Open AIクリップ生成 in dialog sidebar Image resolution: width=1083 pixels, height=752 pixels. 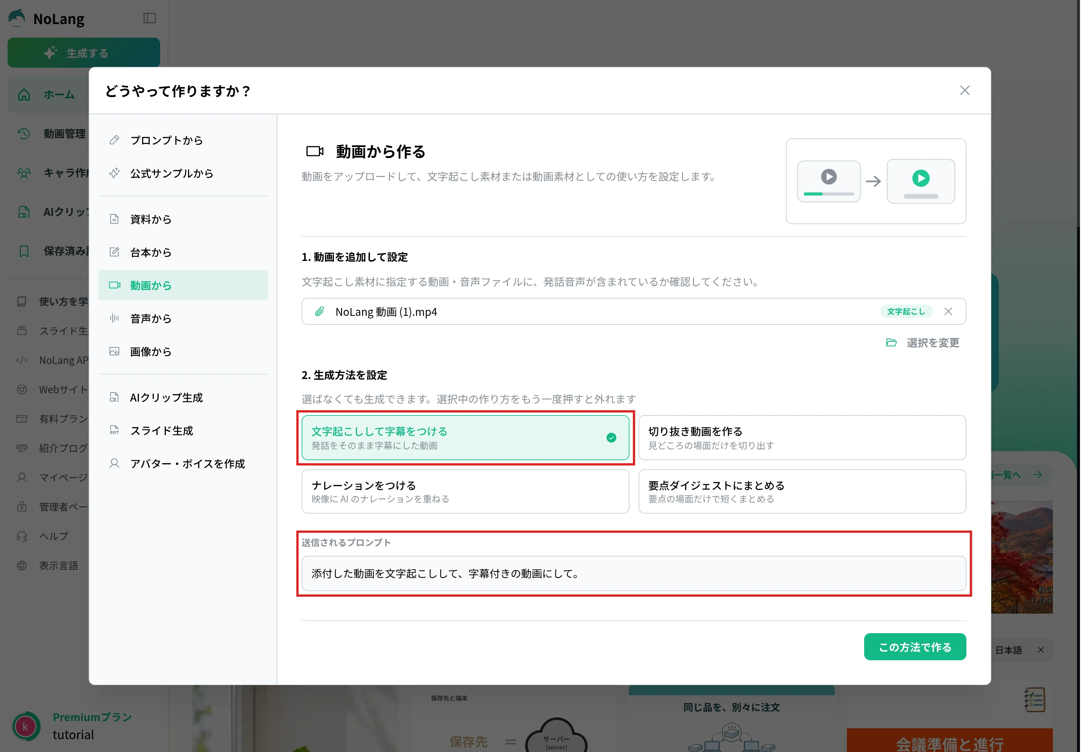click(x=183, y=398)
